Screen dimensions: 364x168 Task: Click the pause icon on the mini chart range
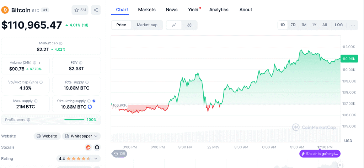tap(340, 165)
